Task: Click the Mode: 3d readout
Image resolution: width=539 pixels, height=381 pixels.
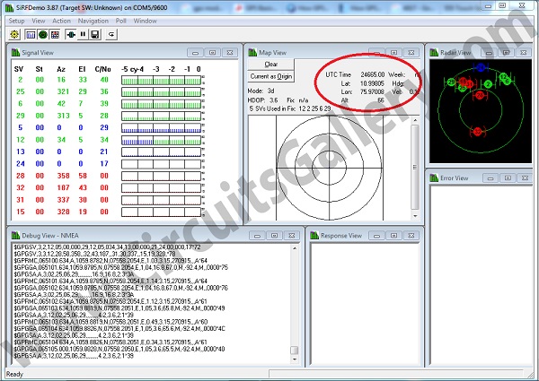Action: (x=261, y=91)
